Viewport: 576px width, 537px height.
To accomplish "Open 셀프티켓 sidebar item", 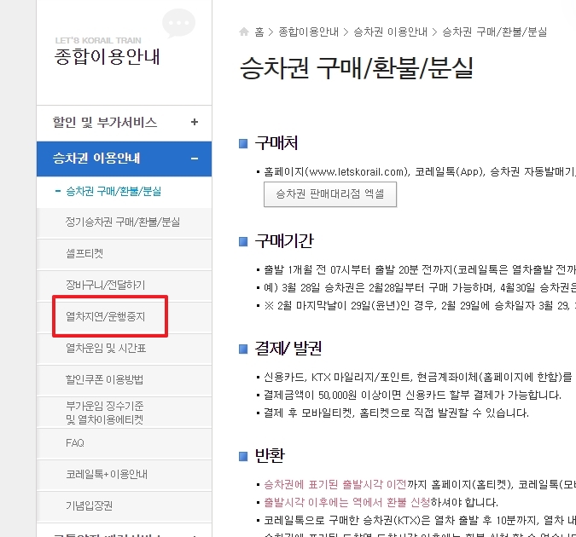I will [x=84, y=254].
